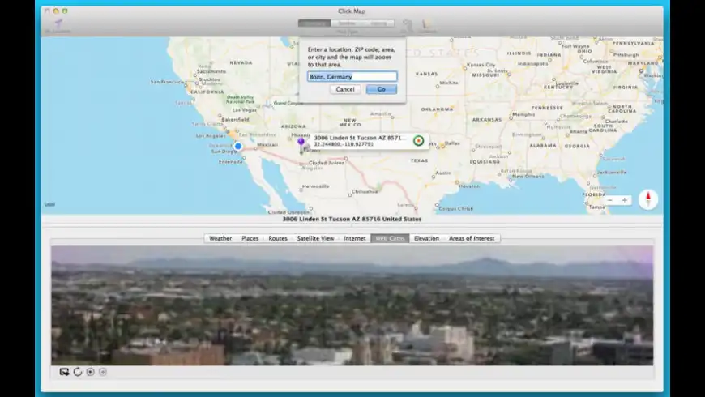Zoom in with the map plus button
This screenshot has height=397, width=705.
[625, 200]
